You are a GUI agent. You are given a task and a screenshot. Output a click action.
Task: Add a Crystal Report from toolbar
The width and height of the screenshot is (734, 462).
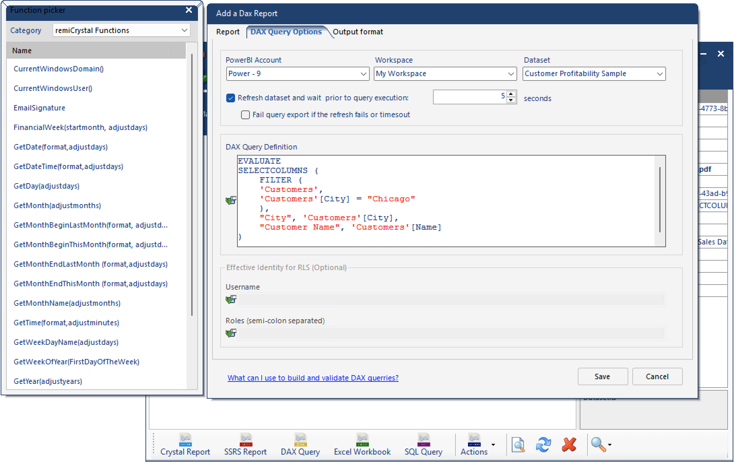click(x=185, y=444)
